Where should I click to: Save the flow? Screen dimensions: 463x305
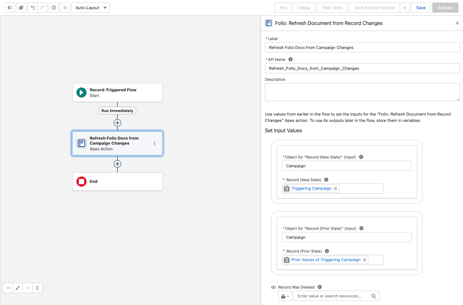pos(421,8)
